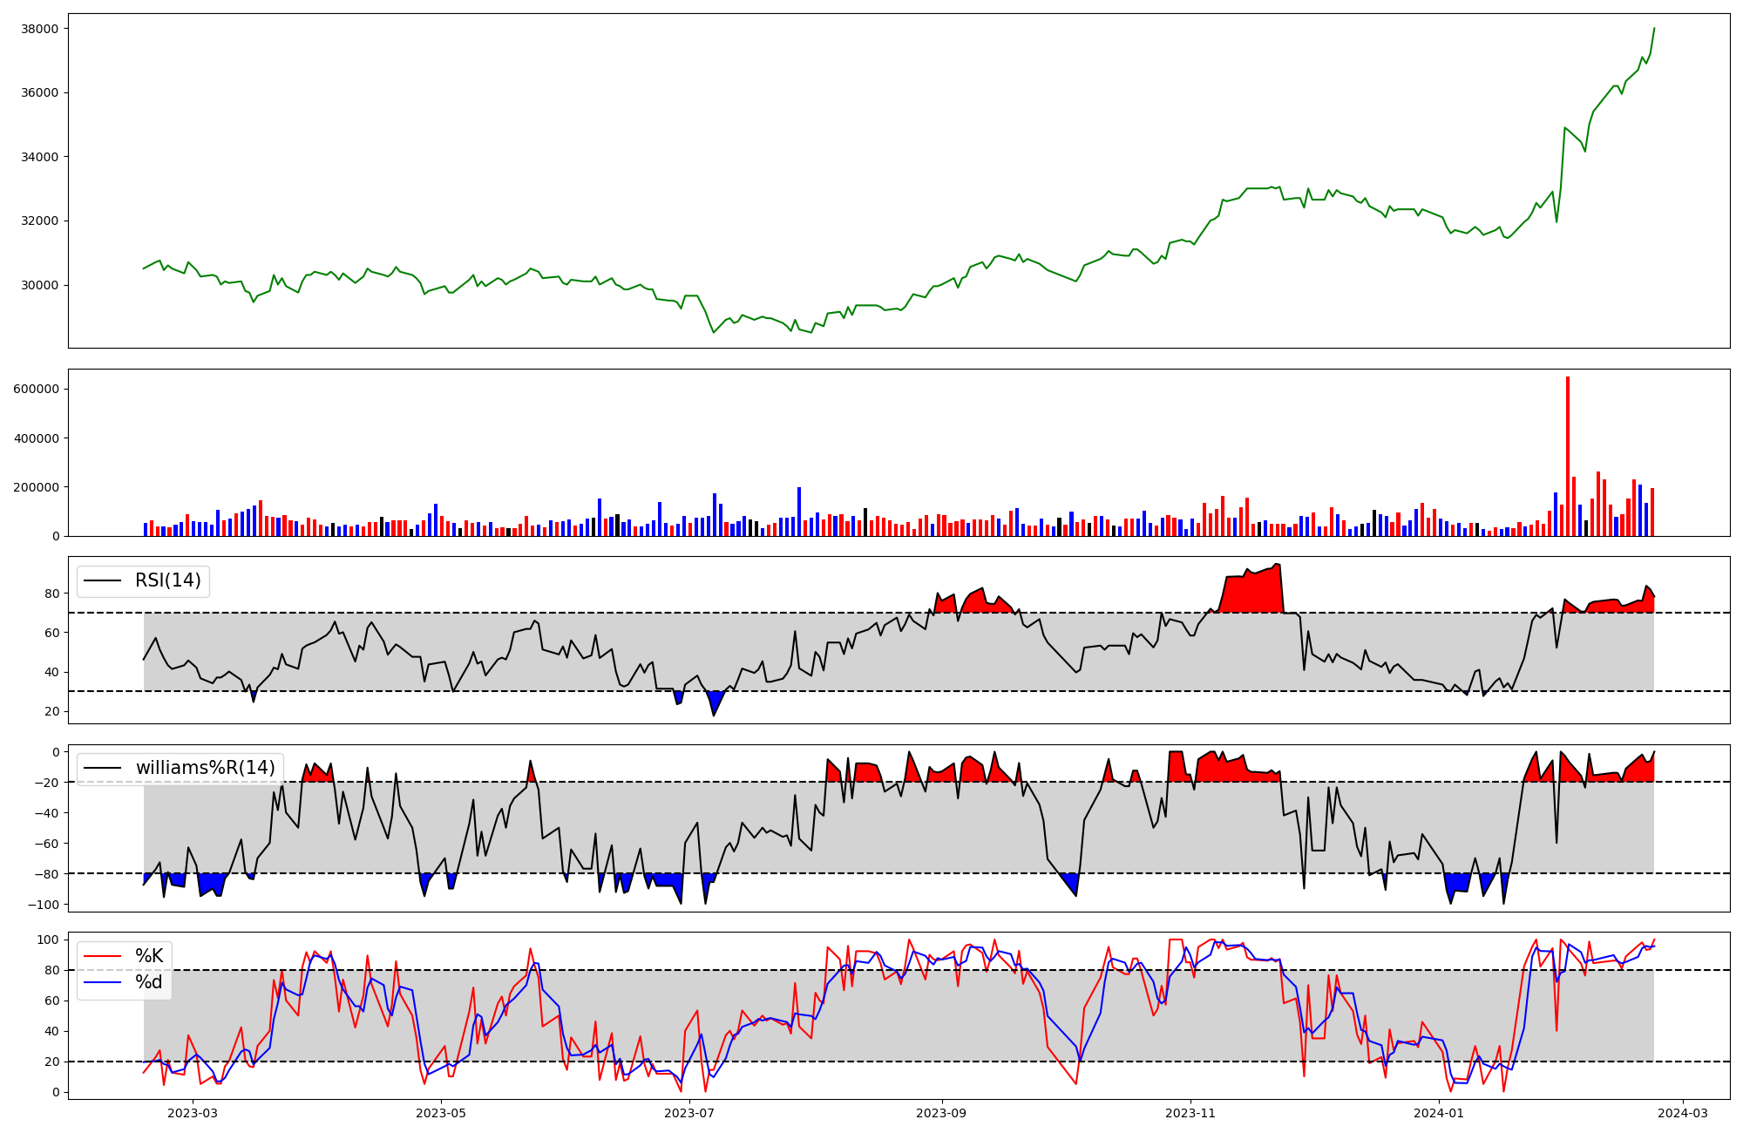Click the 32000 price axis label
Image resolution: width=1743 pixels, height=1133 pixels.
tap(40, 221)
